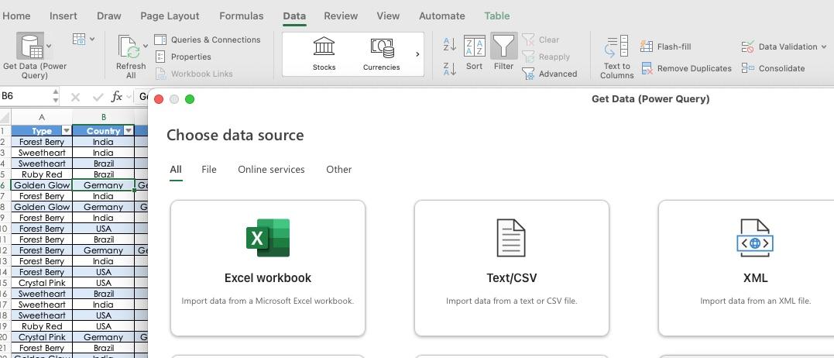The width and height of the screenshot is (834, 358).
Task: Sort ascending A to Z
Action: pos(449,45)
